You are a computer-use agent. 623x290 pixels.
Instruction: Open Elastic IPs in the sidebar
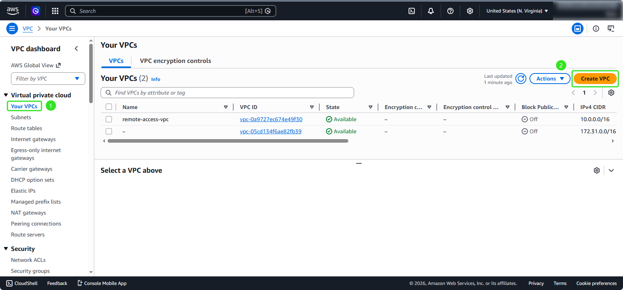coord(23,191)
